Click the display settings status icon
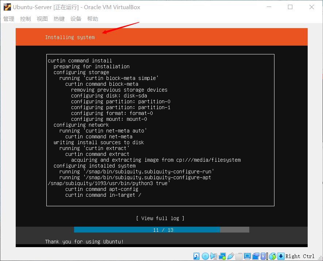This screenshot has width=323, height=261. [247, 256]
